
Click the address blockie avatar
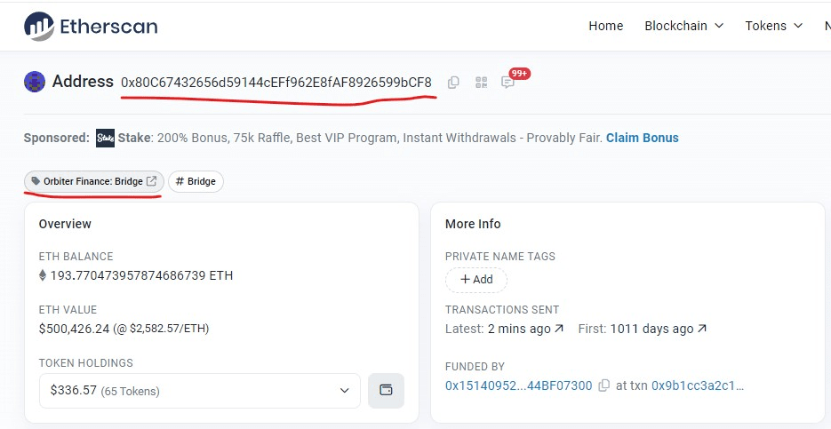(35, 82)
